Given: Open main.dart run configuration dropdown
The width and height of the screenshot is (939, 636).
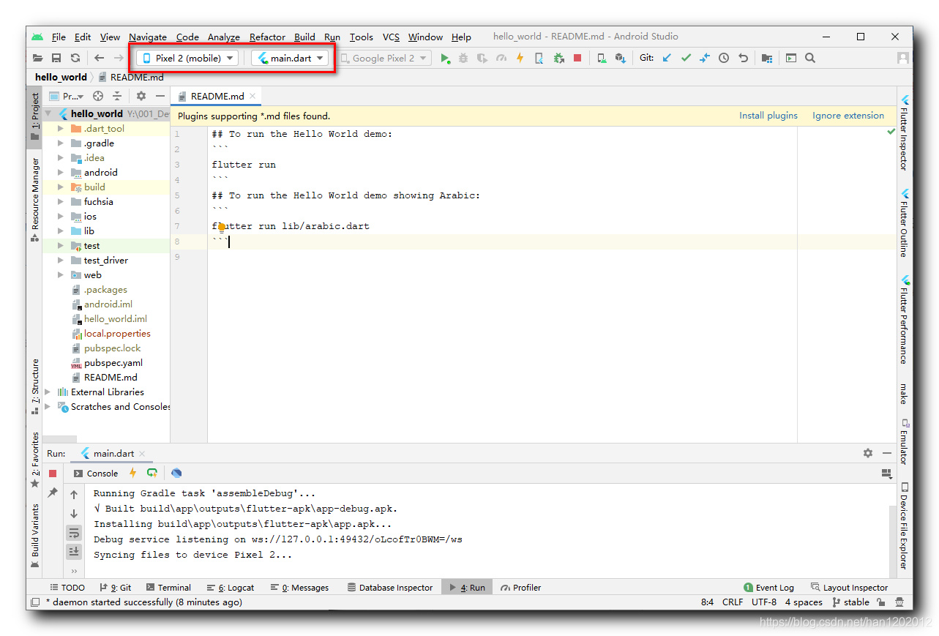Looking at the screenshot, I should click(291, 58).
